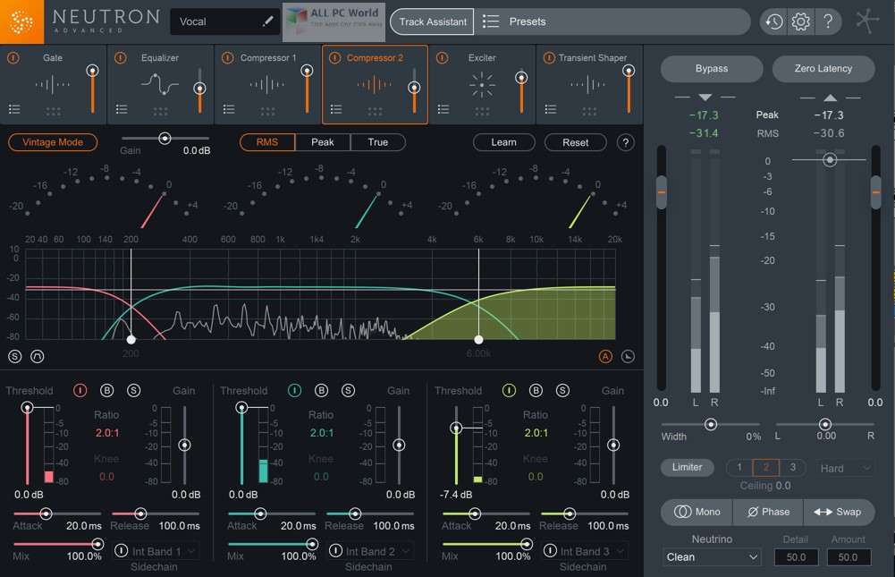Click the Phase invert button
895x577 pixels.
point(768,512)
